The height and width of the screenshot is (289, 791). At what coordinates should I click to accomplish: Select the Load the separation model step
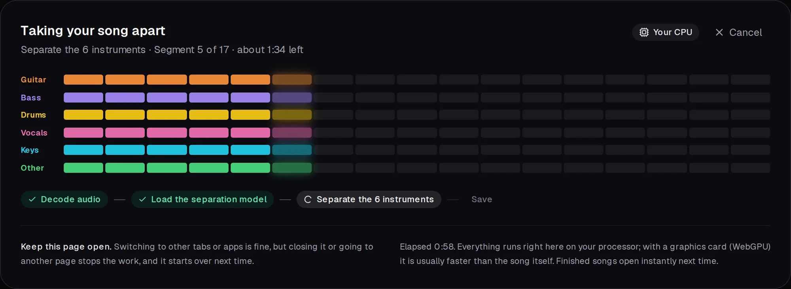pyautogui.click(x=202, y=200)
